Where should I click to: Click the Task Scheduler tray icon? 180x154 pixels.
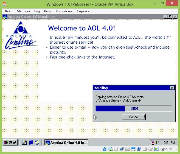click(152, 142)
